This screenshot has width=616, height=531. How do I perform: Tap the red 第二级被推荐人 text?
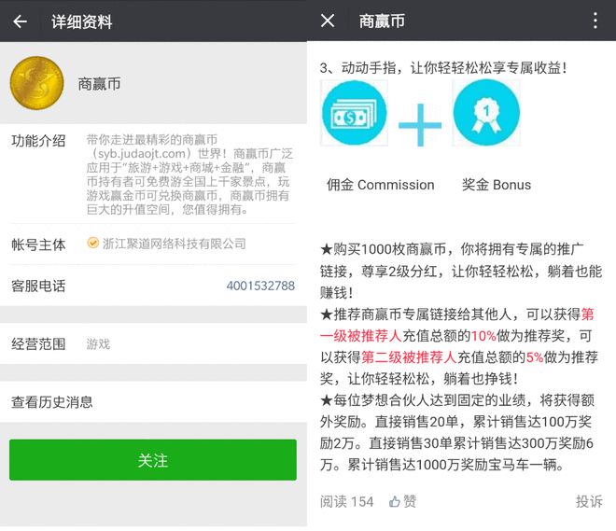click(x=409, y=357)
